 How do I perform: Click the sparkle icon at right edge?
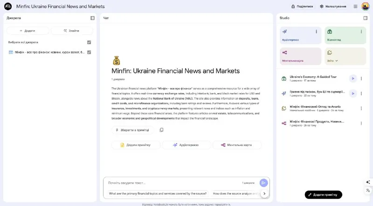click(x=368, y=182)
